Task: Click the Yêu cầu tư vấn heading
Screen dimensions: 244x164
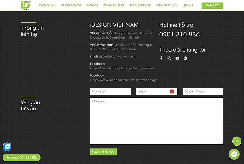Action: (x=30, y=105)
